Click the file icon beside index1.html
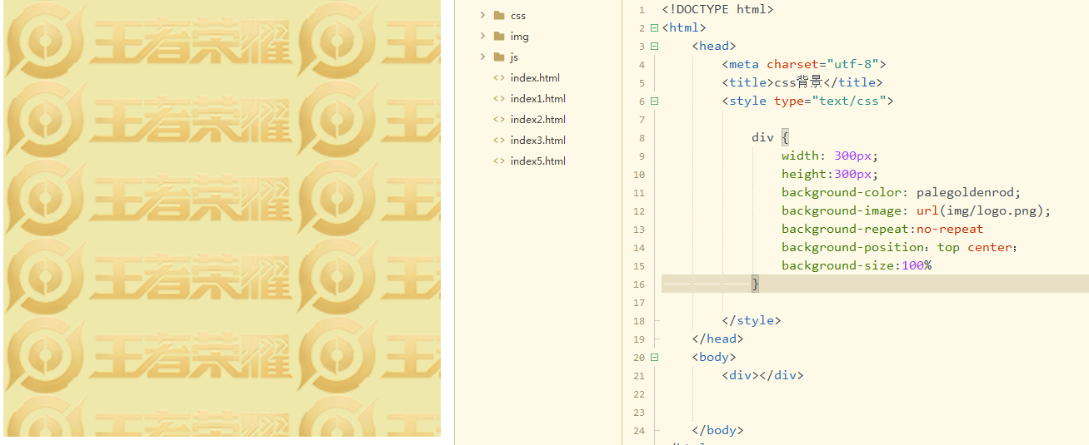This screenshot has height=445, width=1089. [x=499, y=98]
